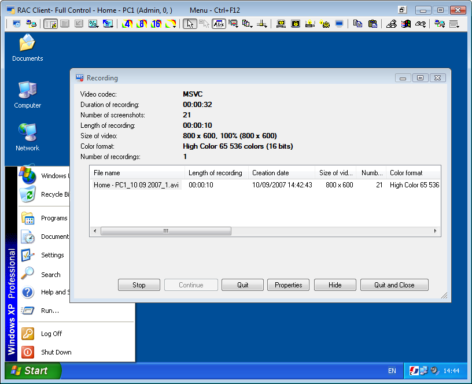Click the greyed dotted-grid screen toolbar icon
Screen dimensions: 472x384
(65, 24)
